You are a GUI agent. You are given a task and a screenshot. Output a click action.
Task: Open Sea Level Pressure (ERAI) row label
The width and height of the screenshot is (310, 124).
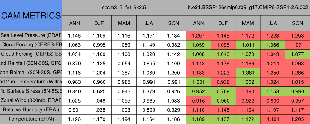click(31, 35)
